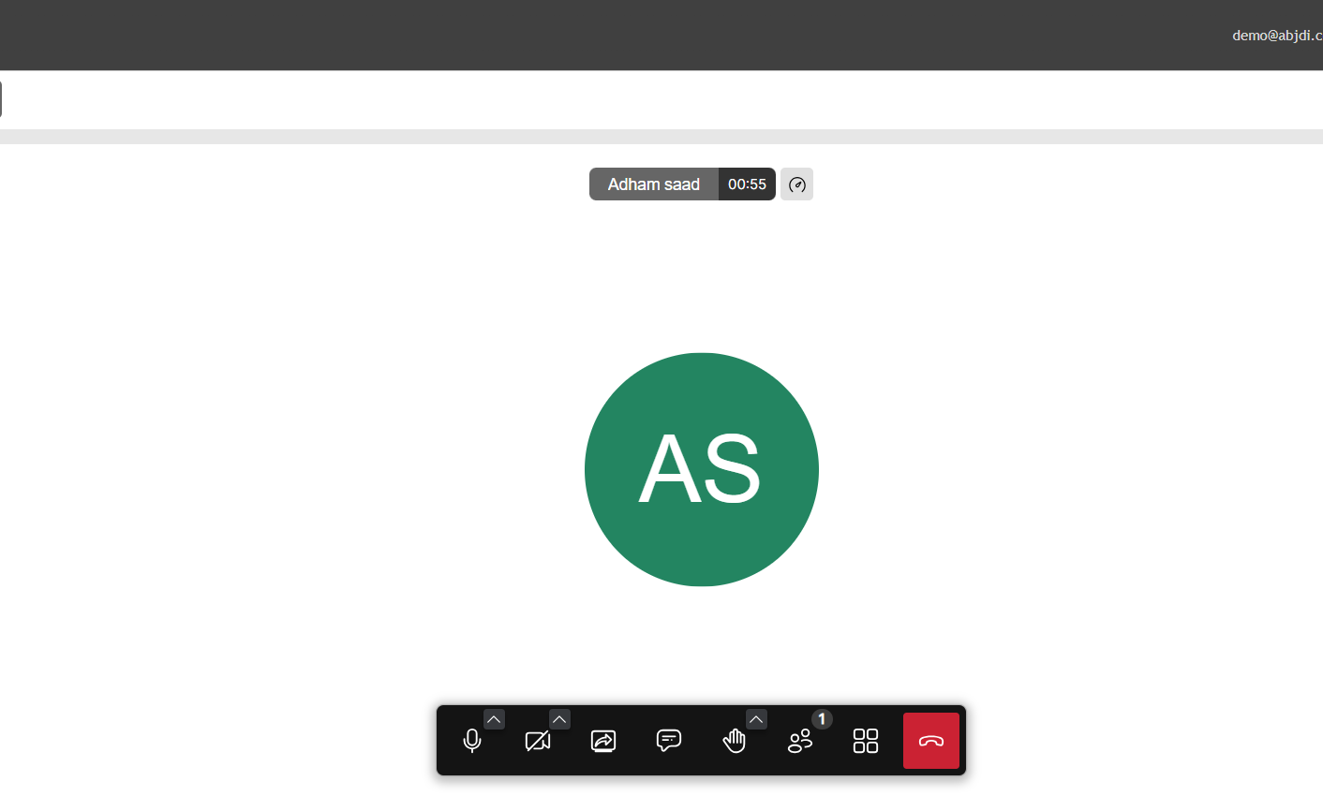This screenshot has height=796, width=1323.
Task: Click the dark top header bar
Action: 661,35
